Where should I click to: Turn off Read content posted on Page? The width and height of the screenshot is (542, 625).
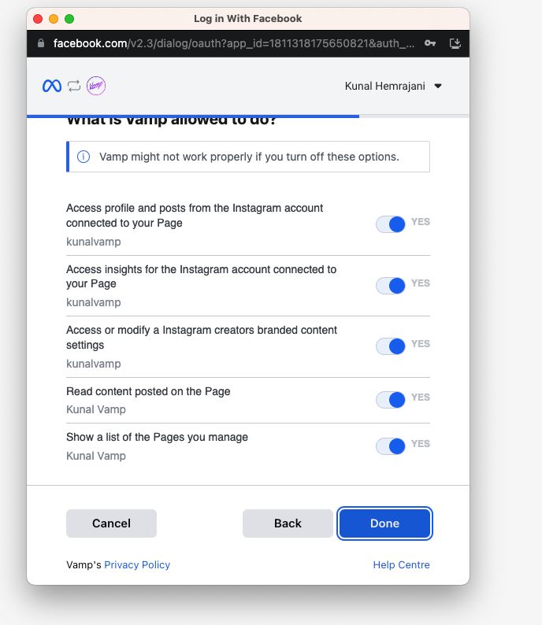tap(391, 399)
